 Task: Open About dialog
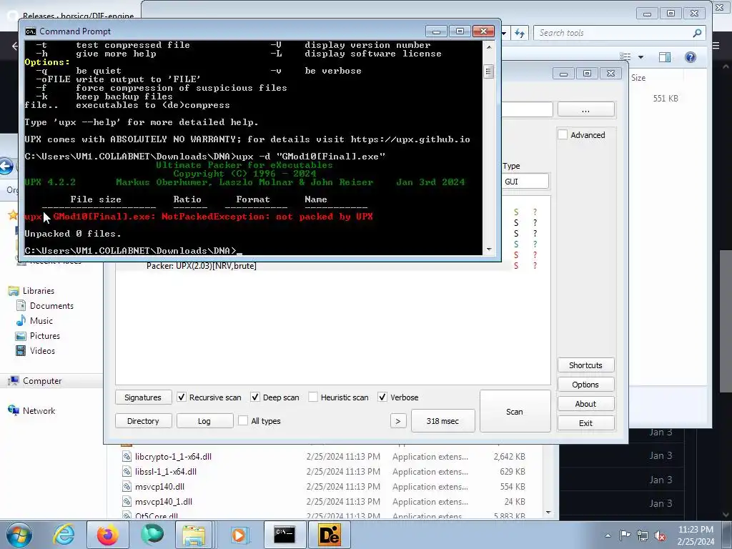pos(585,404)
